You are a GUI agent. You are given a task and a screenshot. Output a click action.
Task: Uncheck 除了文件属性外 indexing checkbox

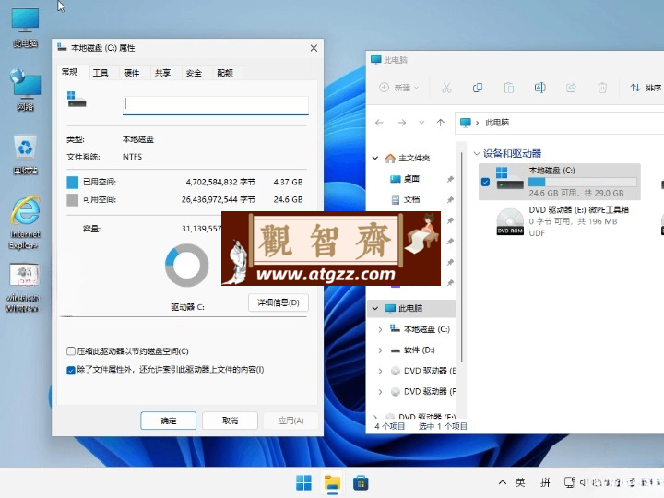tap(71, 370)
